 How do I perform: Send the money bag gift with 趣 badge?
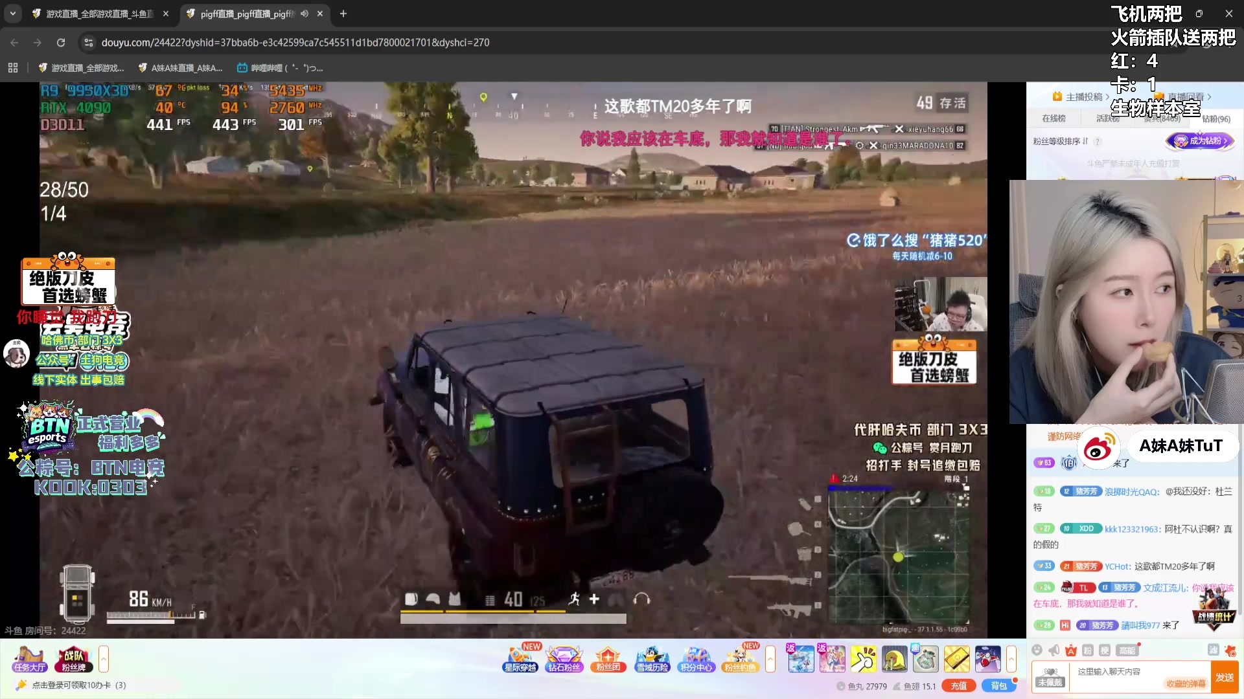[926, 660]
